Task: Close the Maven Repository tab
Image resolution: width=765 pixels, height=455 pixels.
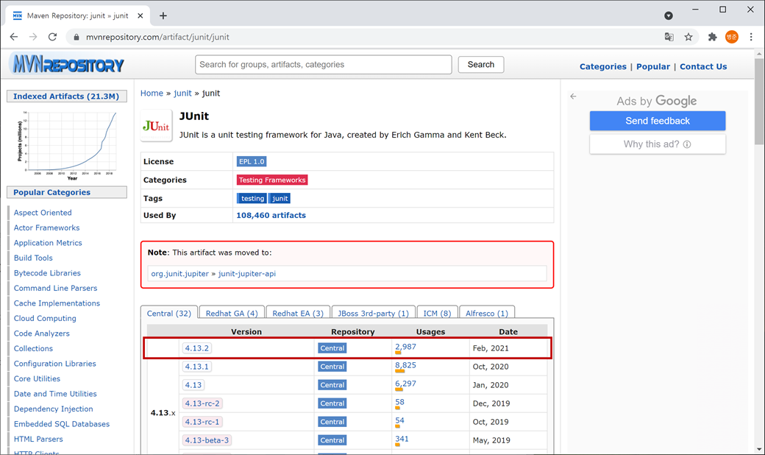Action: [140, 15]
